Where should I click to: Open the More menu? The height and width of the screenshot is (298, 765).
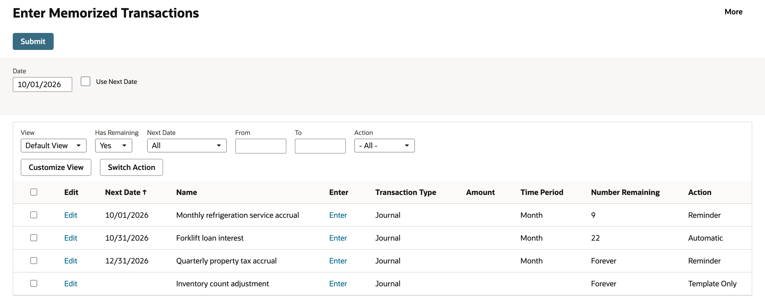[x=733, y=12]
